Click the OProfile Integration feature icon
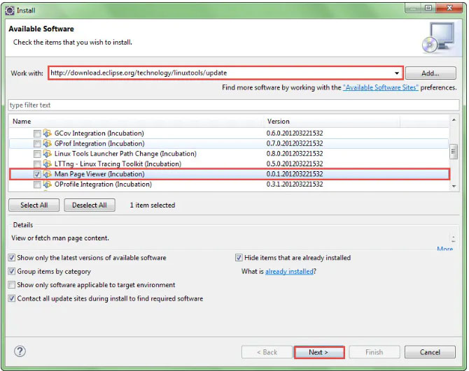469x371 pixels. (48, 184)
